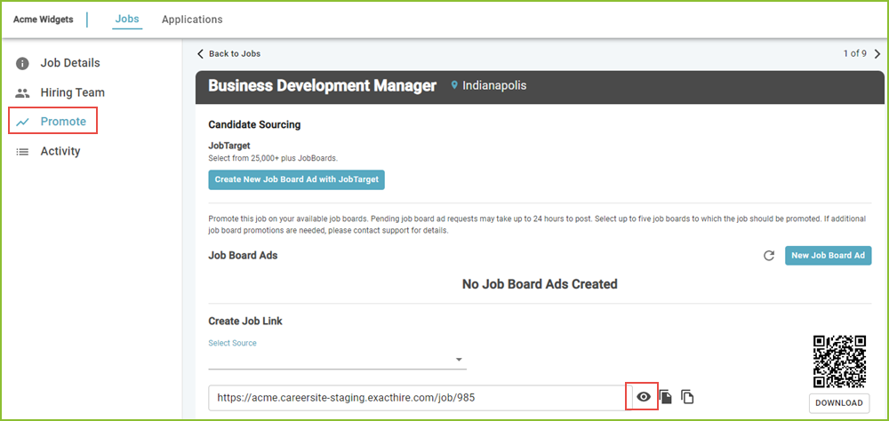
Task: Click the New Job Board Ad button
Action: (828, 256)
